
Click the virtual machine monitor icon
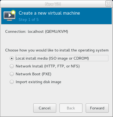(x=9, y=15)
